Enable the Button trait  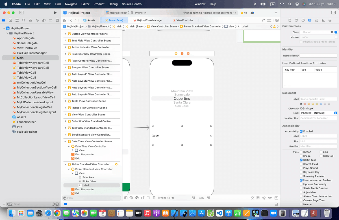tap(301, 152)
